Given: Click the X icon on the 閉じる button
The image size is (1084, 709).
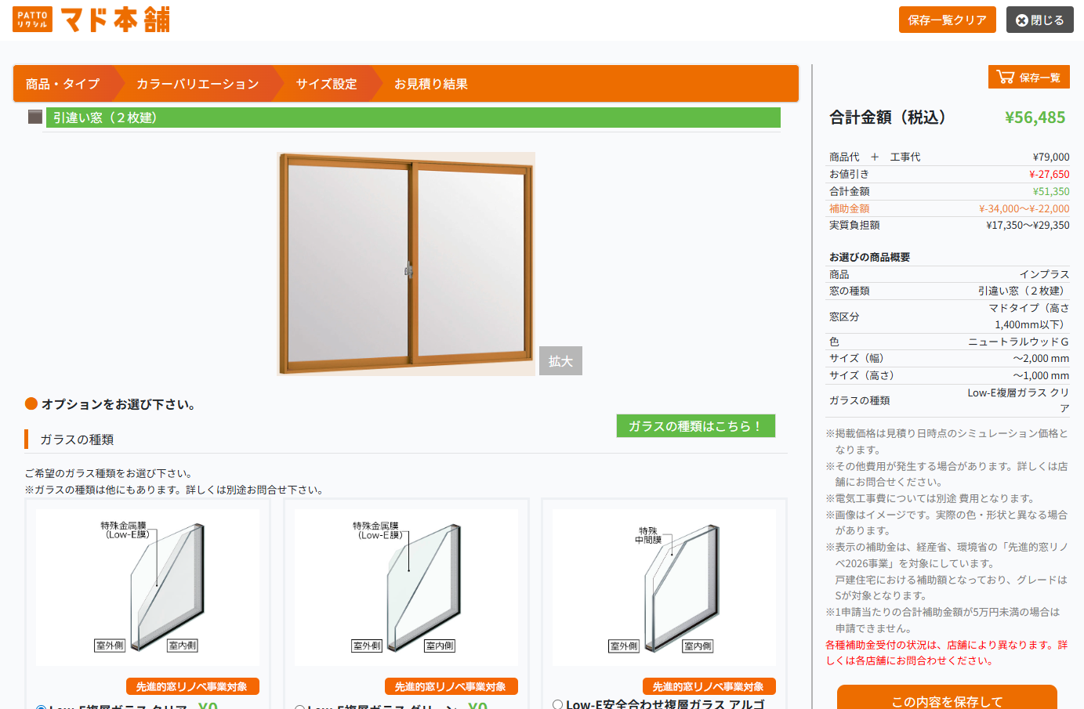Looking at the screenshot, I should (x=1021, y=20).
